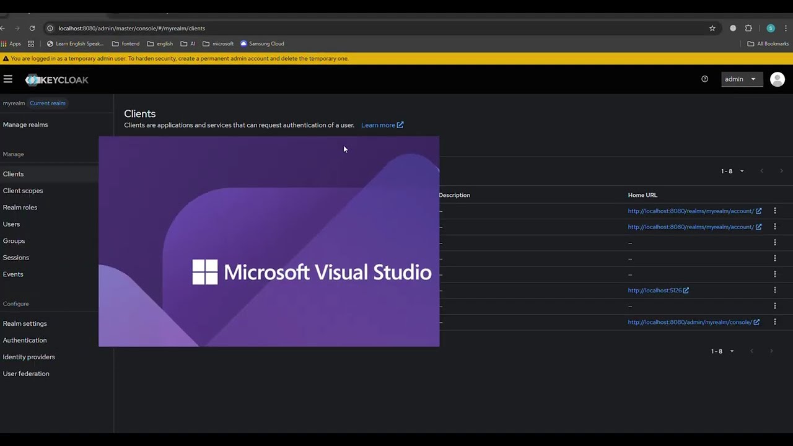Go back with browser back arrow
793x446 pixels.
pyautogui.click(x=3, y=28)
